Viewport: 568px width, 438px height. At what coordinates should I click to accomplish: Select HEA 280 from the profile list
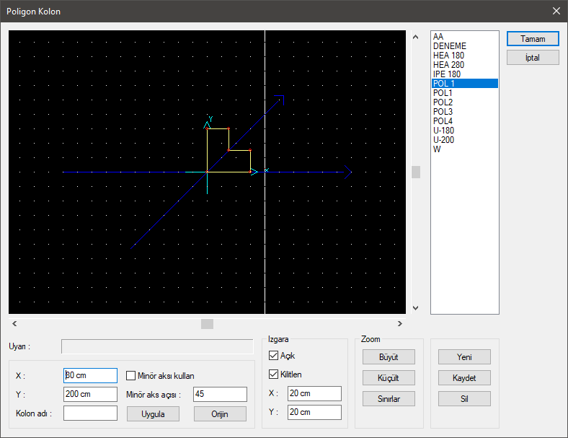point(448,65)
